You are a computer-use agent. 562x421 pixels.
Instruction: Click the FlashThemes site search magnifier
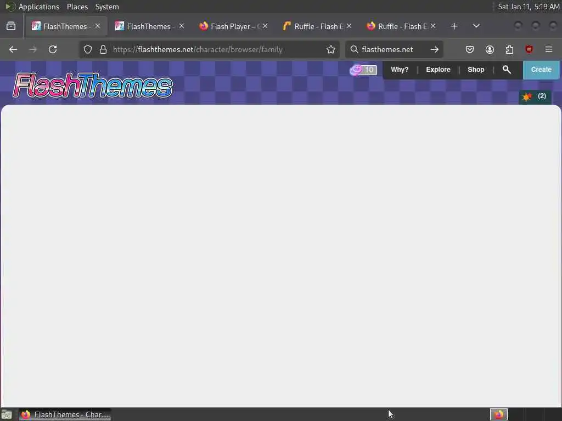507,70
